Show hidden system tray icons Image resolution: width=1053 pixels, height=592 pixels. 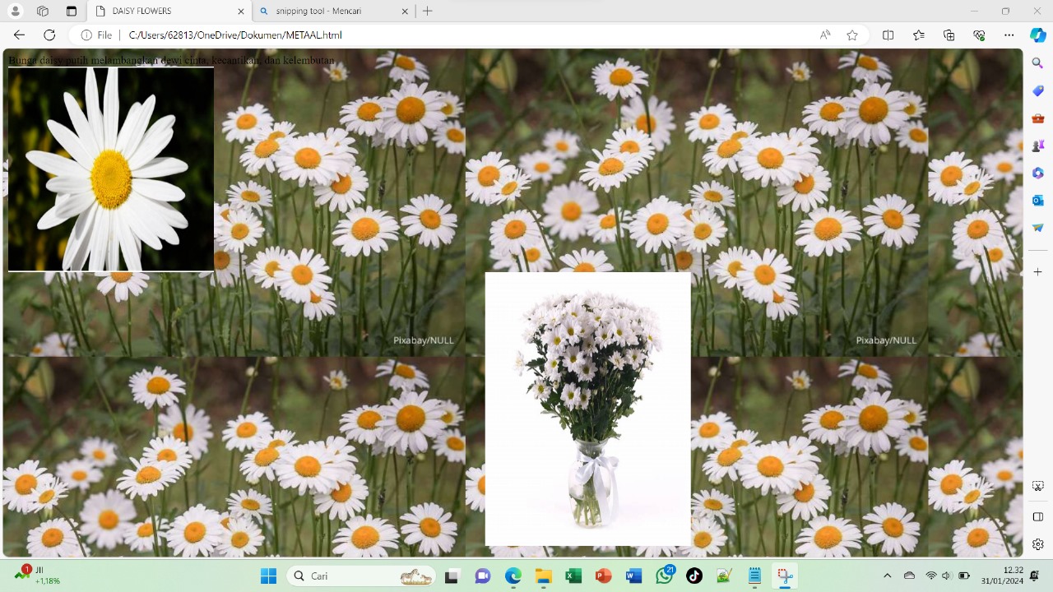tap(887, 576)
